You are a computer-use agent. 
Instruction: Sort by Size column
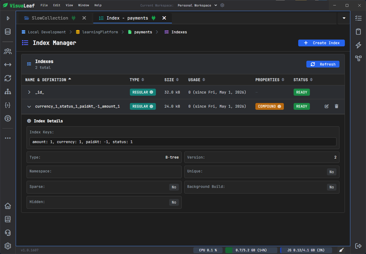[x=171, y=80]
